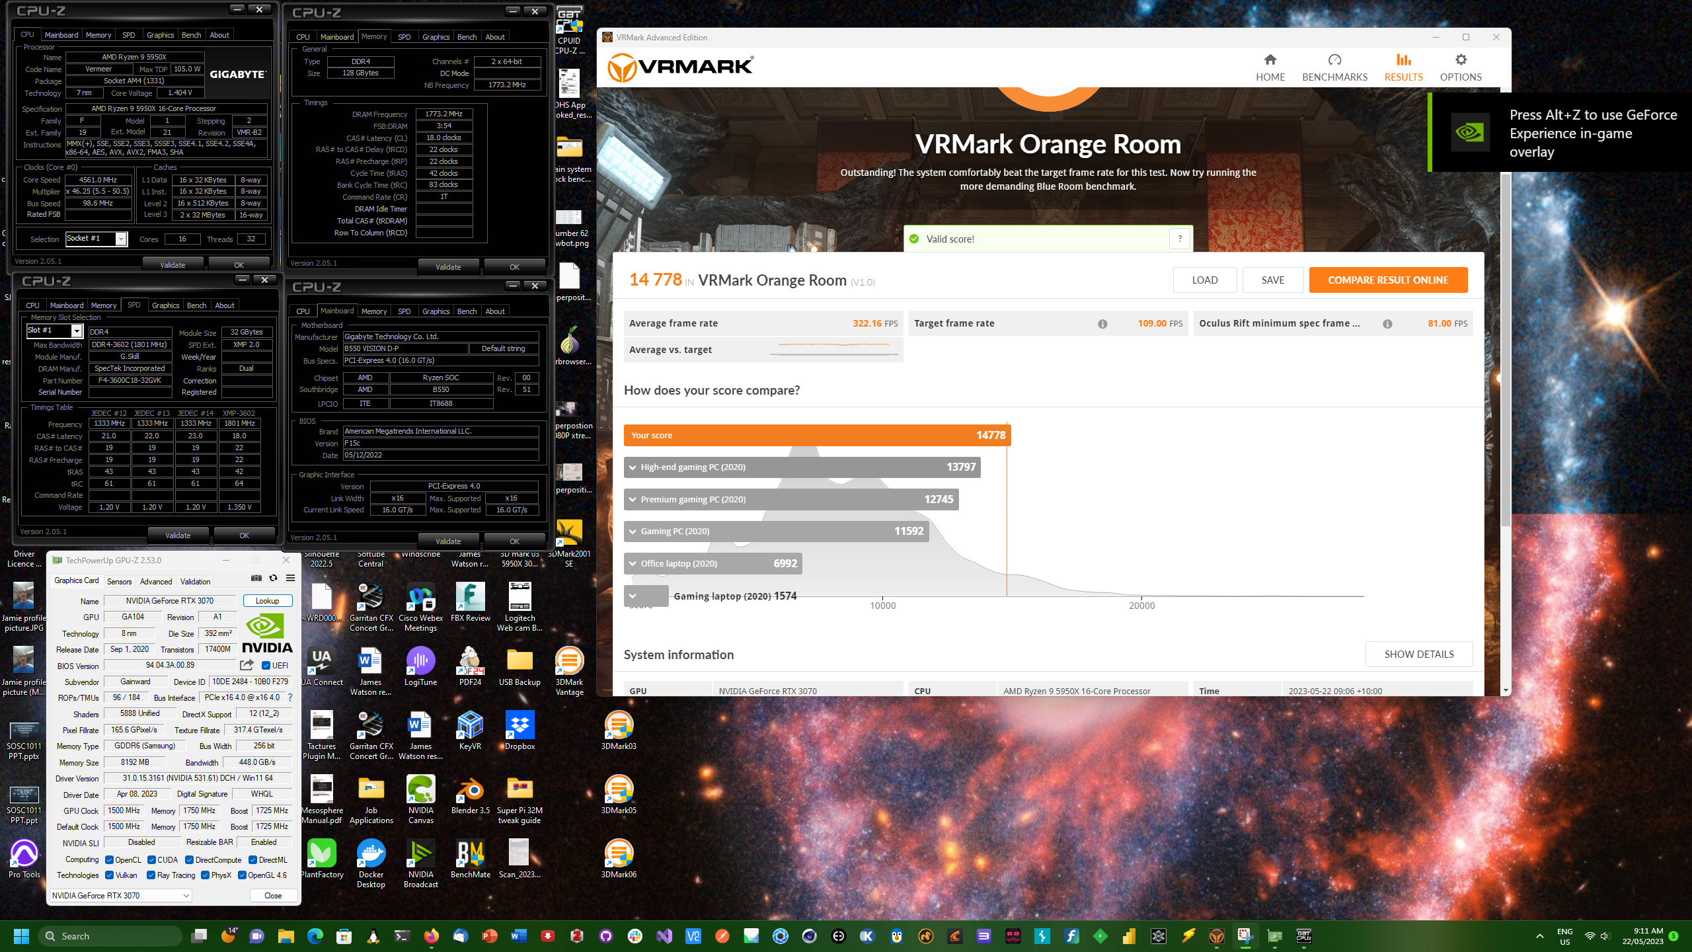Switch to the Sensors tab in GPU-Z
Viewport: 1692px width, 952px height.
[119, 581]
